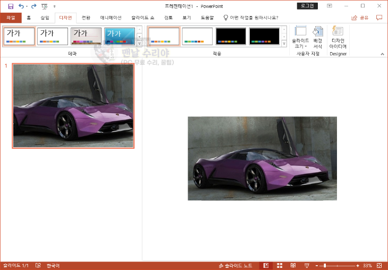388x270 pixels.
Task: Toggle the 슬라이드 노트 notes pane
Action: tap(235, 266)
